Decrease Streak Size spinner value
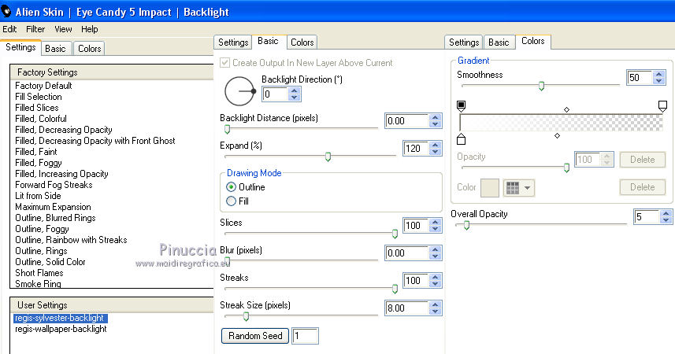 click(436, 311)
